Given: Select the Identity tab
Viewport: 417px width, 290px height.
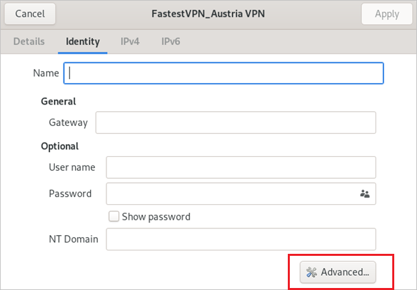Looking at the screenshot, I should click(x=83, y=42).
